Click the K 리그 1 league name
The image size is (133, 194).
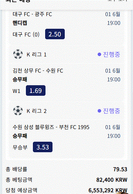point(36,55)
